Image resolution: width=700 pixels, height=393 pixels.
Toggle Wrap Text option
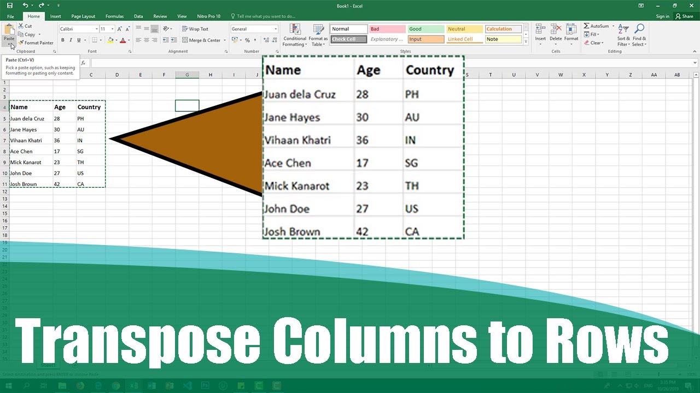pyautogui.click(x=195, y=29)
